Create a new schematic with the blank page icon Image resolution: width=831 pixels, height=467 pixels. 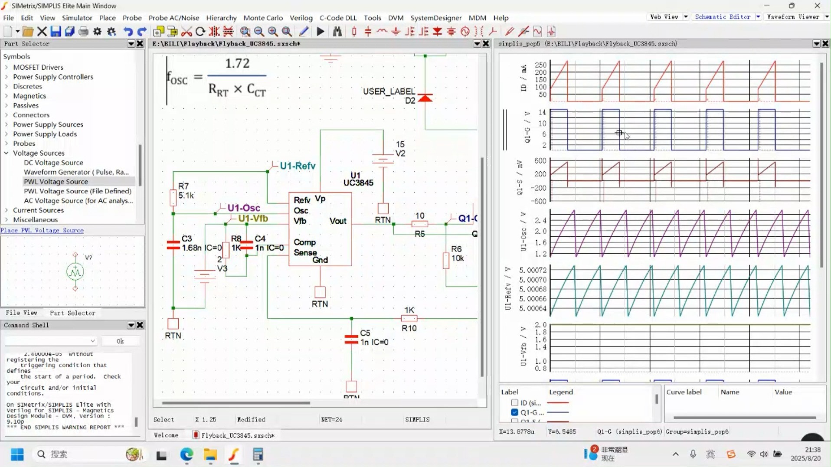click(x=8, y=31)
